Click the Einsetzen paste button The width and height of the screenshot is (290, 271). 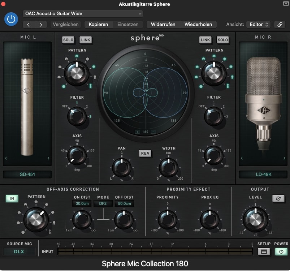(128, 25)
